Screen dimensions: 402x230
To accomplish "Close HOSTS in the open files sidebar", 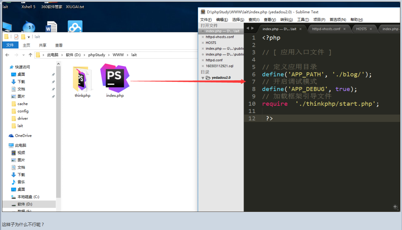I will tap(203, 43).
